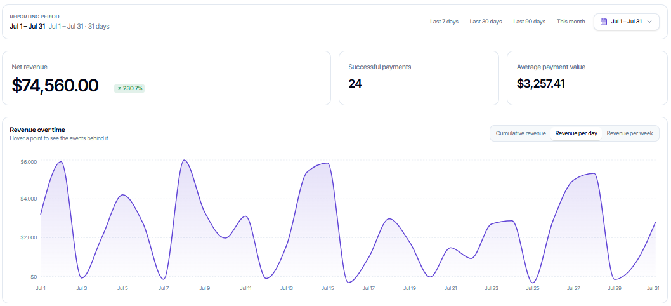This screenshot has width=671, height=306.
Task: Click the Jul 15 x-axis label
Action: pyautogui.click(x=328, y=288)
